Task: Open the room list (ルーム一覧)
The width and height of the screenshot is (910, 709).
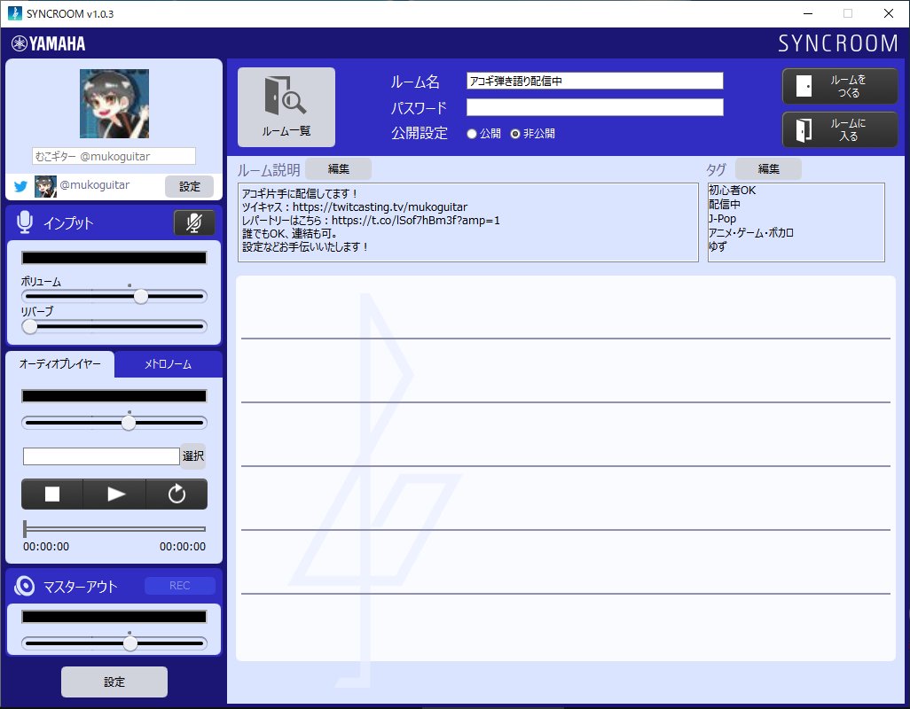Action: point(286,107)
